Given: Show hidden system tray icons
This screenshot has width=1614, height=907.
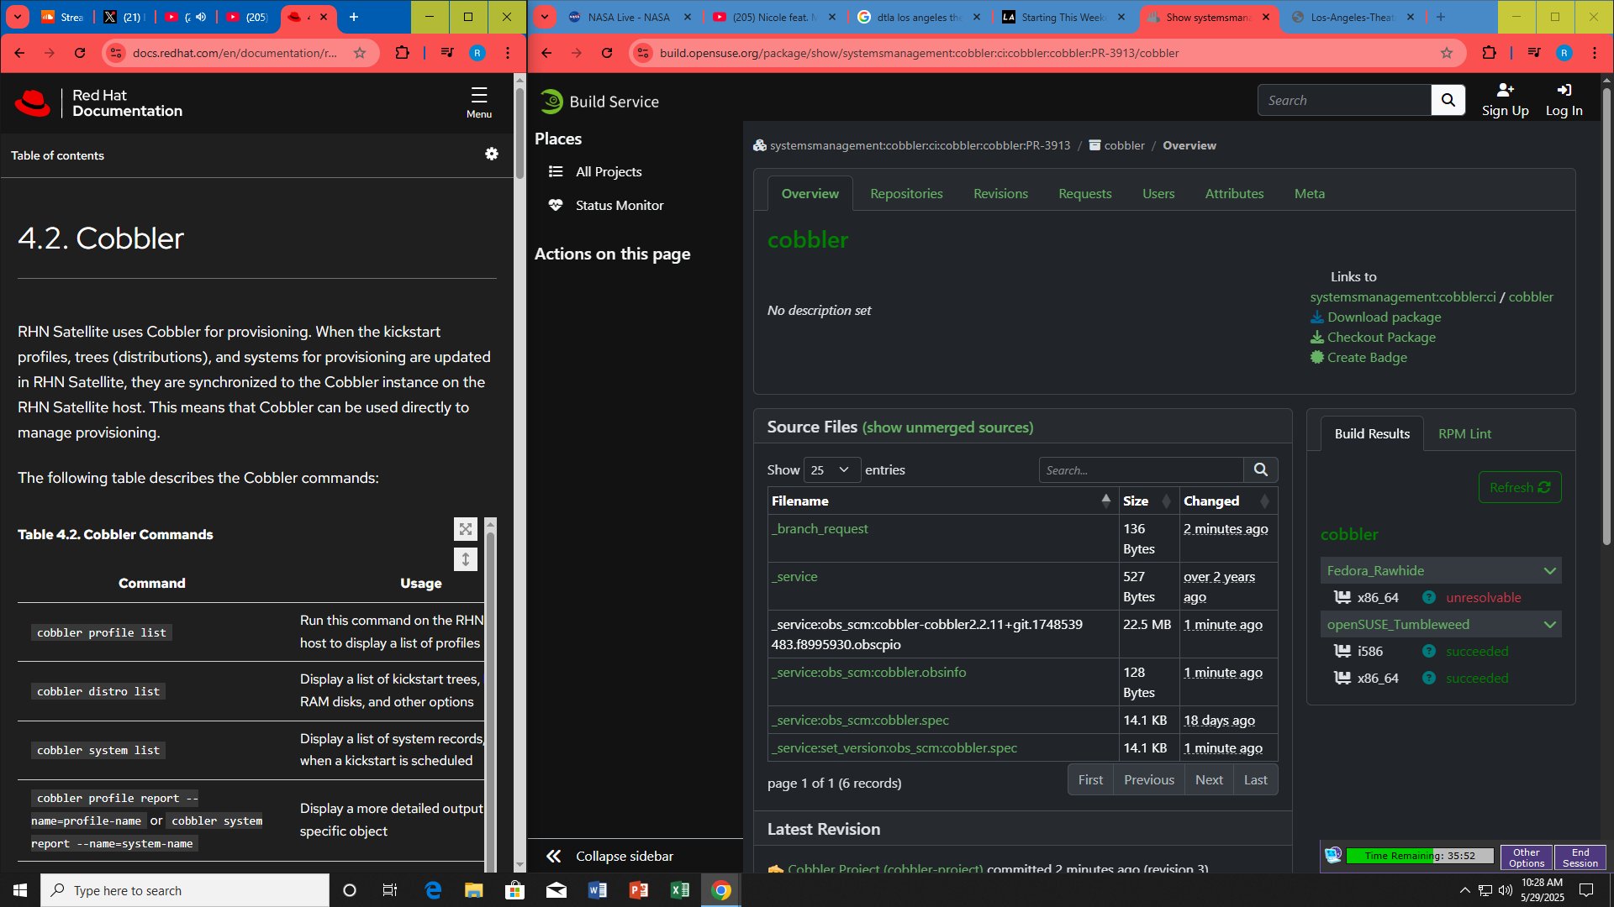Looking at the screenshot, I should [x=1464, y=890].
